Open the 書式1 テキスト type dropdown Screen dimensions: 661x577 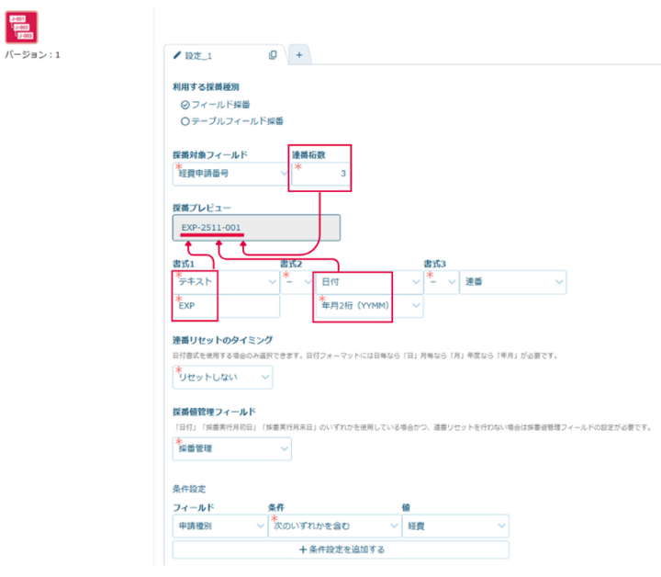[224, 282]
